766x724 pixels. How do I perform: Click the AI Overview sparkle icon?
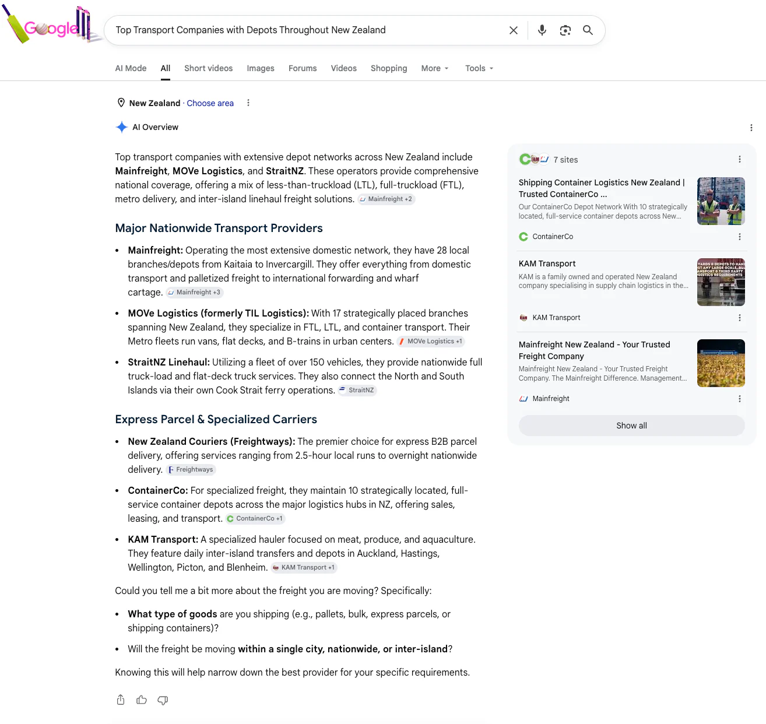[121, 127]
